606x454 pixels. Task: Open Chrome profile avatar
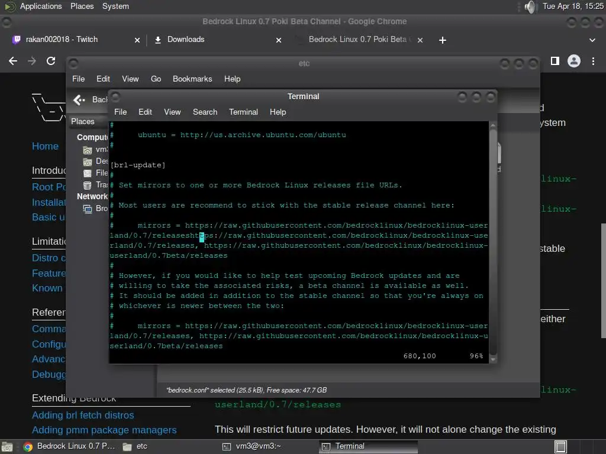574,61
